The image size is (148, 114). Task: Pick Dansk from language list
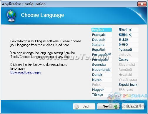tap(102, 75)
